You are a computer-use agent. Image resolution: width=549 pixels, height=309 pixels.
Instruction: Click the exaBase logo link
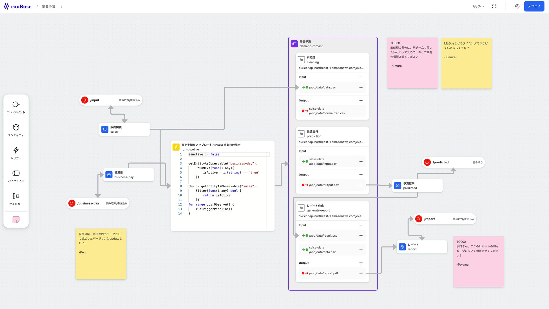coord(18,6)
